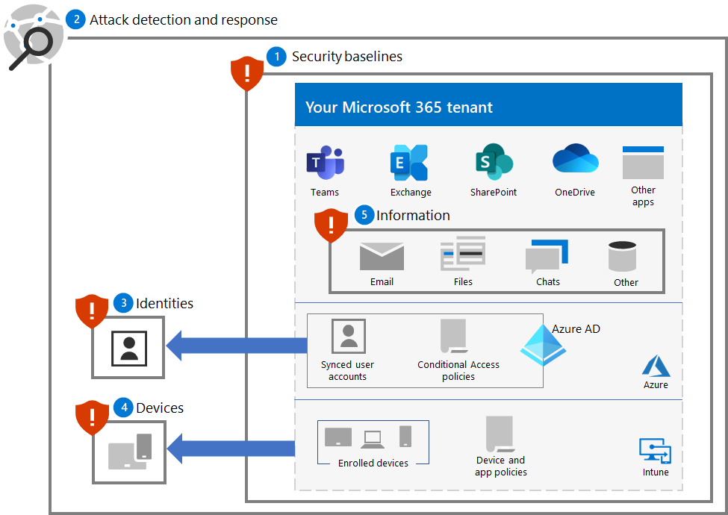Viewport: 728px width, 515px height.
Task: Click the numbered badge next to Information
Action: tap(364, 215)
